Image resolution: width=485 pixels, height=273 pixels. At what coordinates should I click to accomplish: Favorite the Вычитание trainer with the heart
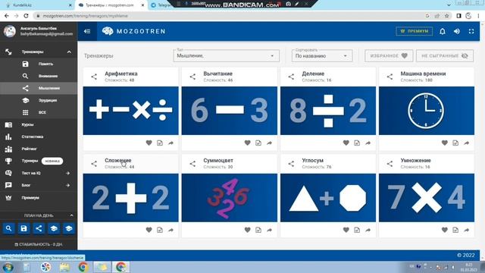[x=248, y=143]
